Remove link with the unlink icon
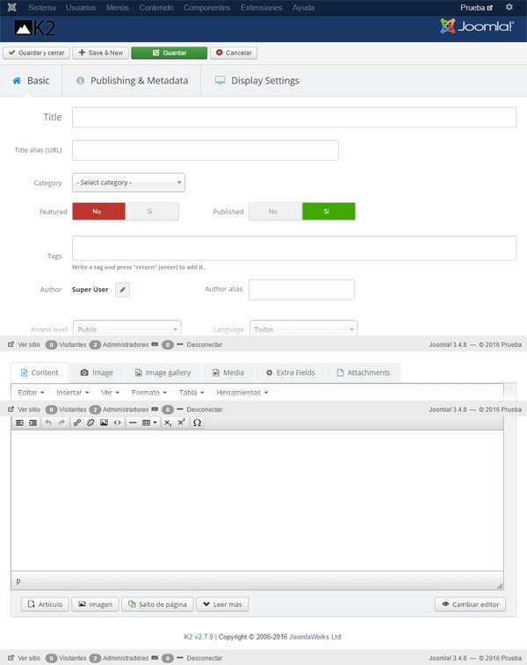Screen dimensions: 527x665 [90, 423]
